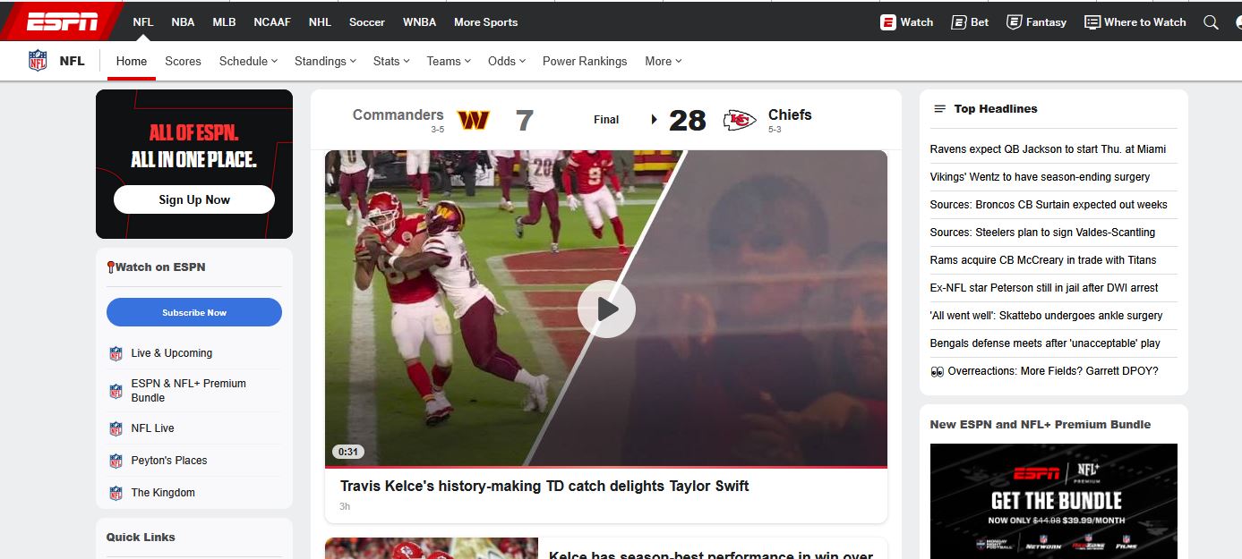
Task: Click the Where to Watch icon
Action: pyautogui.click(x=1092, y=22)
